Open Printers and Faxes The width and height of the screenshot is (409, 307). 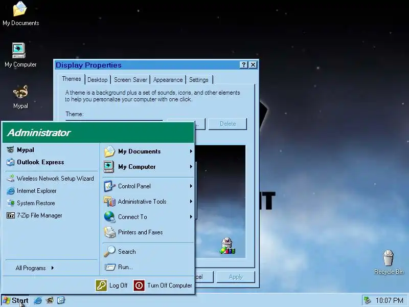[148, 232]
